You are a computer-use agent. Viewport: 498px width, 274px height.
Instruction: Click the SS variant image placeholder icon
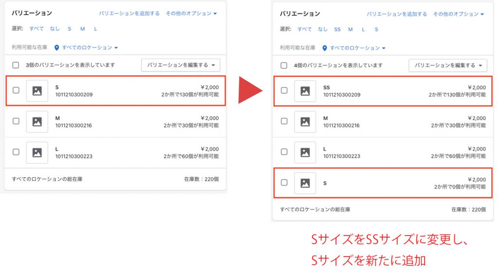pyautogui.click(x=305, y=91)
